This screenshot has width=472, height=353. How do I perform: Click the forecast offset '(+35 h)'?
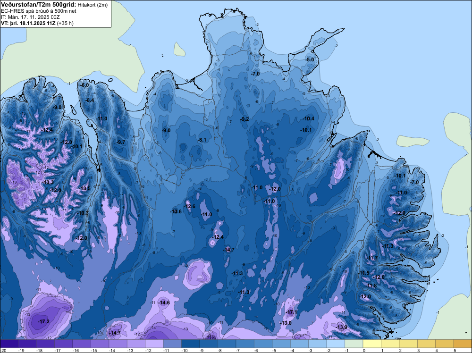click(x=65, y=23)
